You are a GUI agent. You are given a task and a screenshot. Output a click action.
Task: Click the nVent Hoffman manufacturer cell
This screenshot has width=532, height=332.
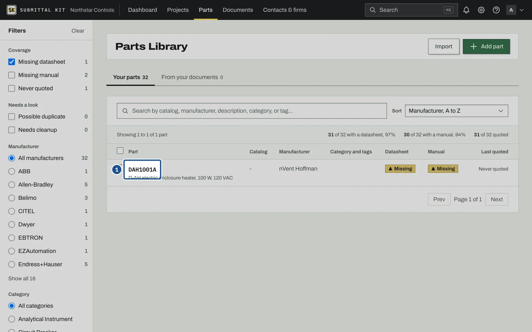coord(298,169)
